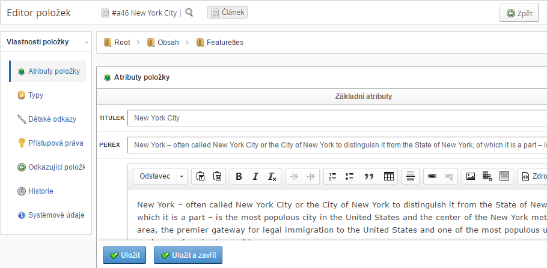Go back with the Zpět button
Viewport: 547px width, 268px height.
point(519,13)
